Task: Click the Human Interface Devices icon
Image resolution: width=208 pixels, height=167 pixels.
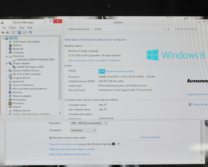Action: point(10,70)
